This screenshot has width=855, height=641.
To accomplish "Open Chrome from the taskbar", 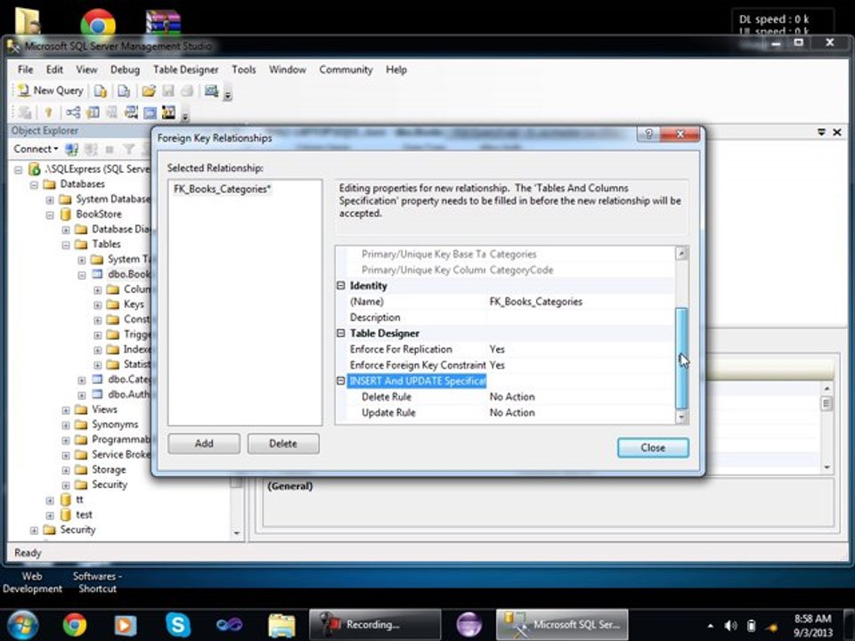I will 75,625.
